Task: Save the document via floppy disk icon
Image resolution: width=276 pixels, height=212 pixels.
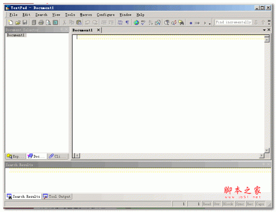Action: 25,23
